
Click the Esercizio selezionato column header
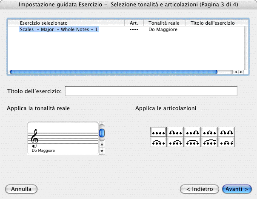(44, 23)
